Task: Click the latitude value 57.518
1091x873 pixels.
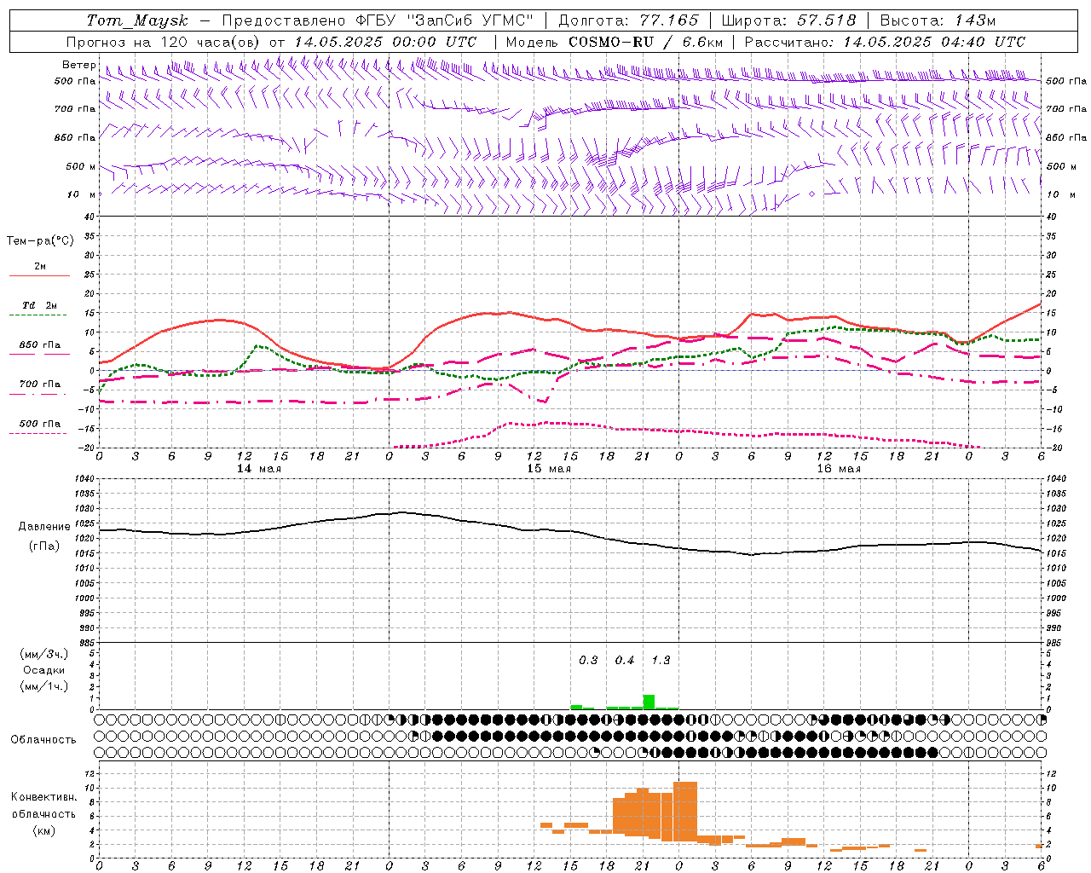Action: click(x=826, y=20)
